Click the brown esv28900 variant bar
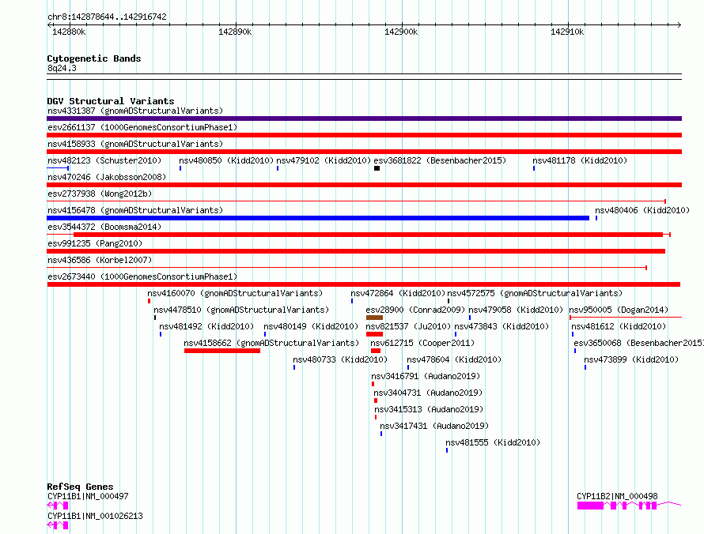Viewport: 704px width, 534px height. pyautogui.click(x=374, y=318)
